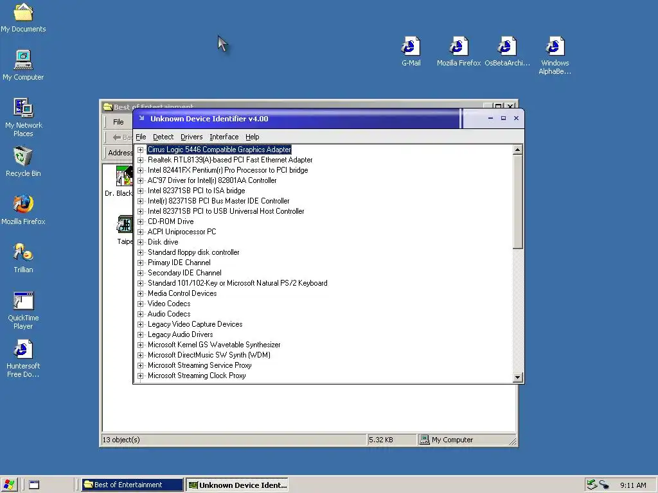This screenshot has height=493, width=658.
Task: Select Secondary IDE Channel row
Action: pyautogui.click(x=184, y=273)
